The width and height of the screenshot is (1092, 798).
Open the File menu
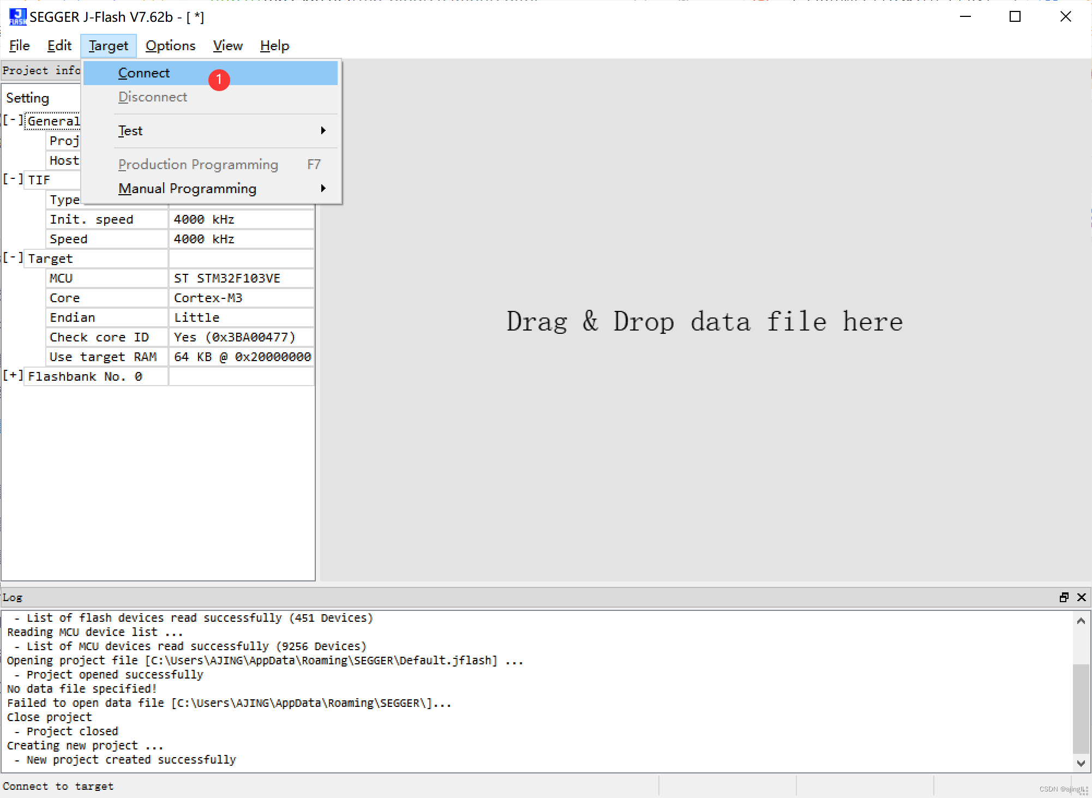20,46
